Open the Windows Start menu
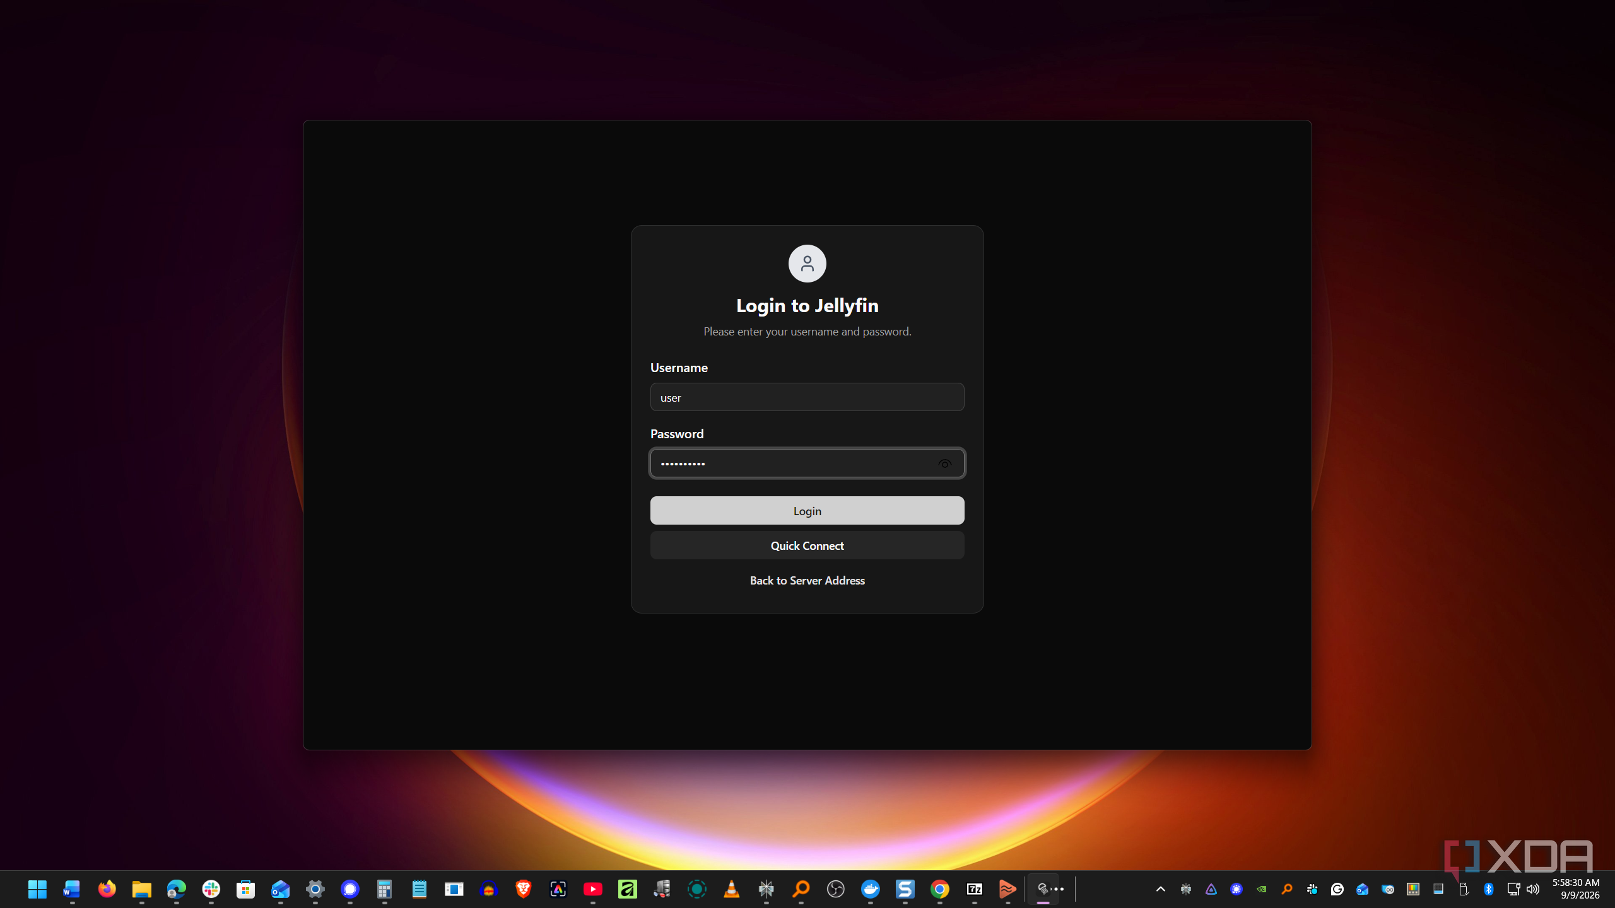The width and height of the screenshot is (1615, 908). click(38, 889)
